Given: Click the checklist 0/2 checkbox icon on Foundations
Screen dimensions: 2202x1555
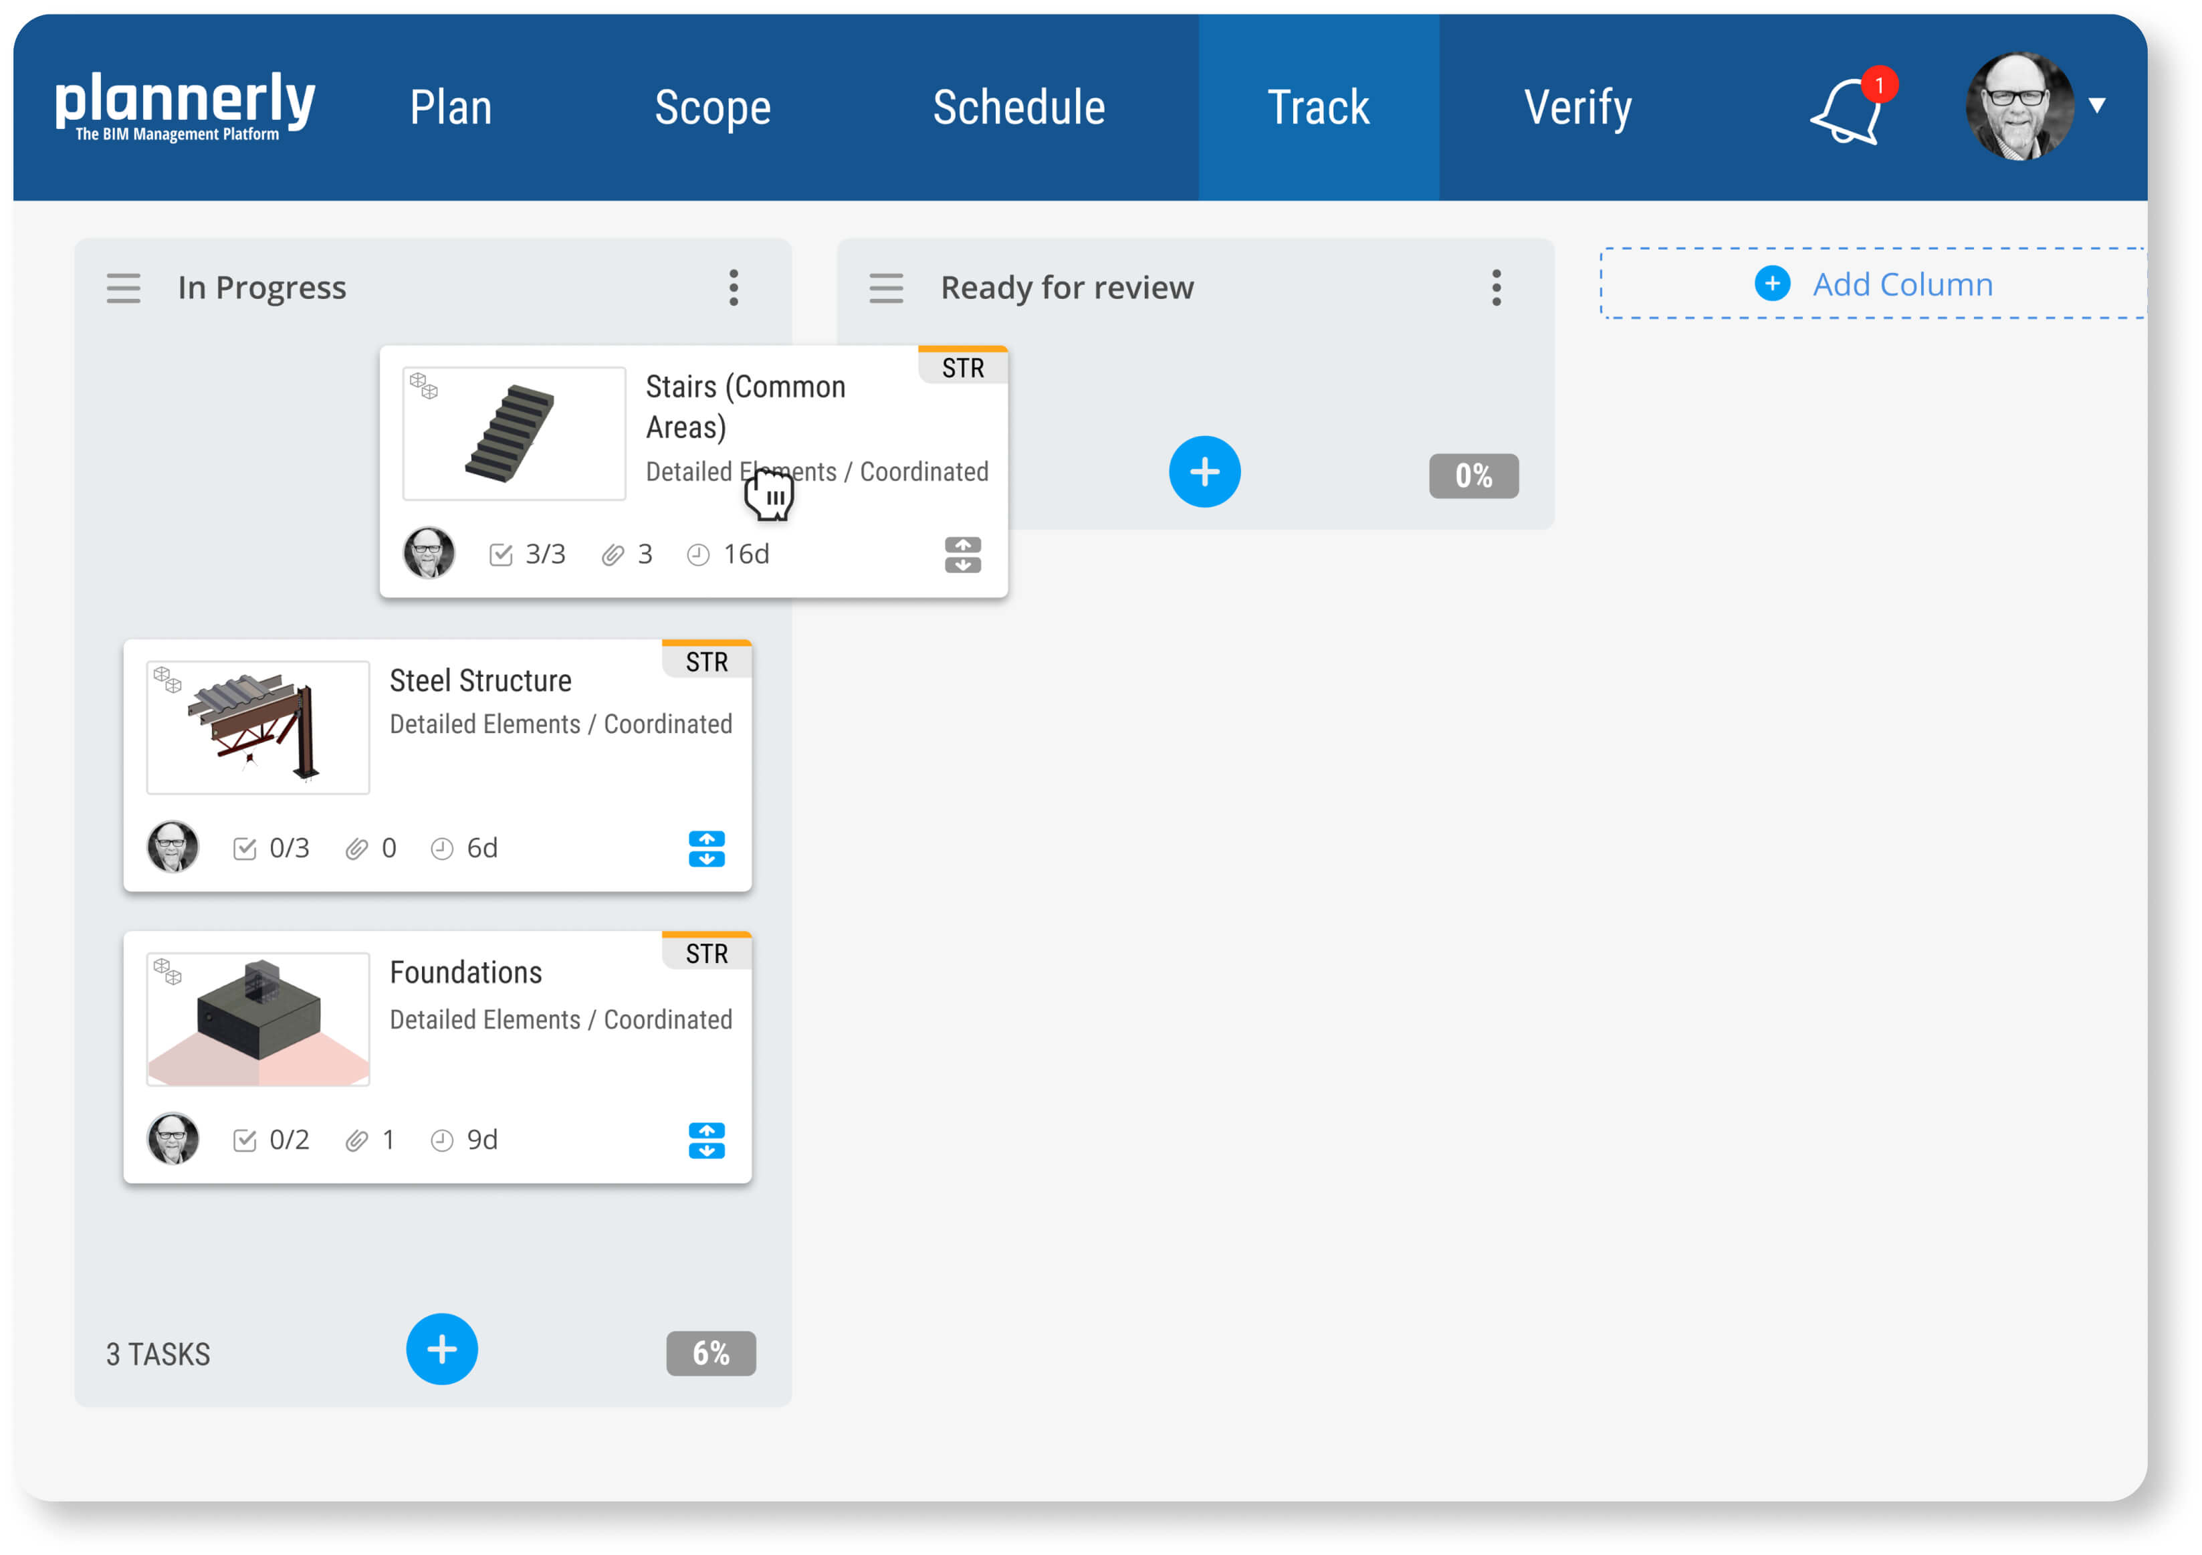Looking at the screenshot, I should pyautogui.click(x=245, y=1140).
